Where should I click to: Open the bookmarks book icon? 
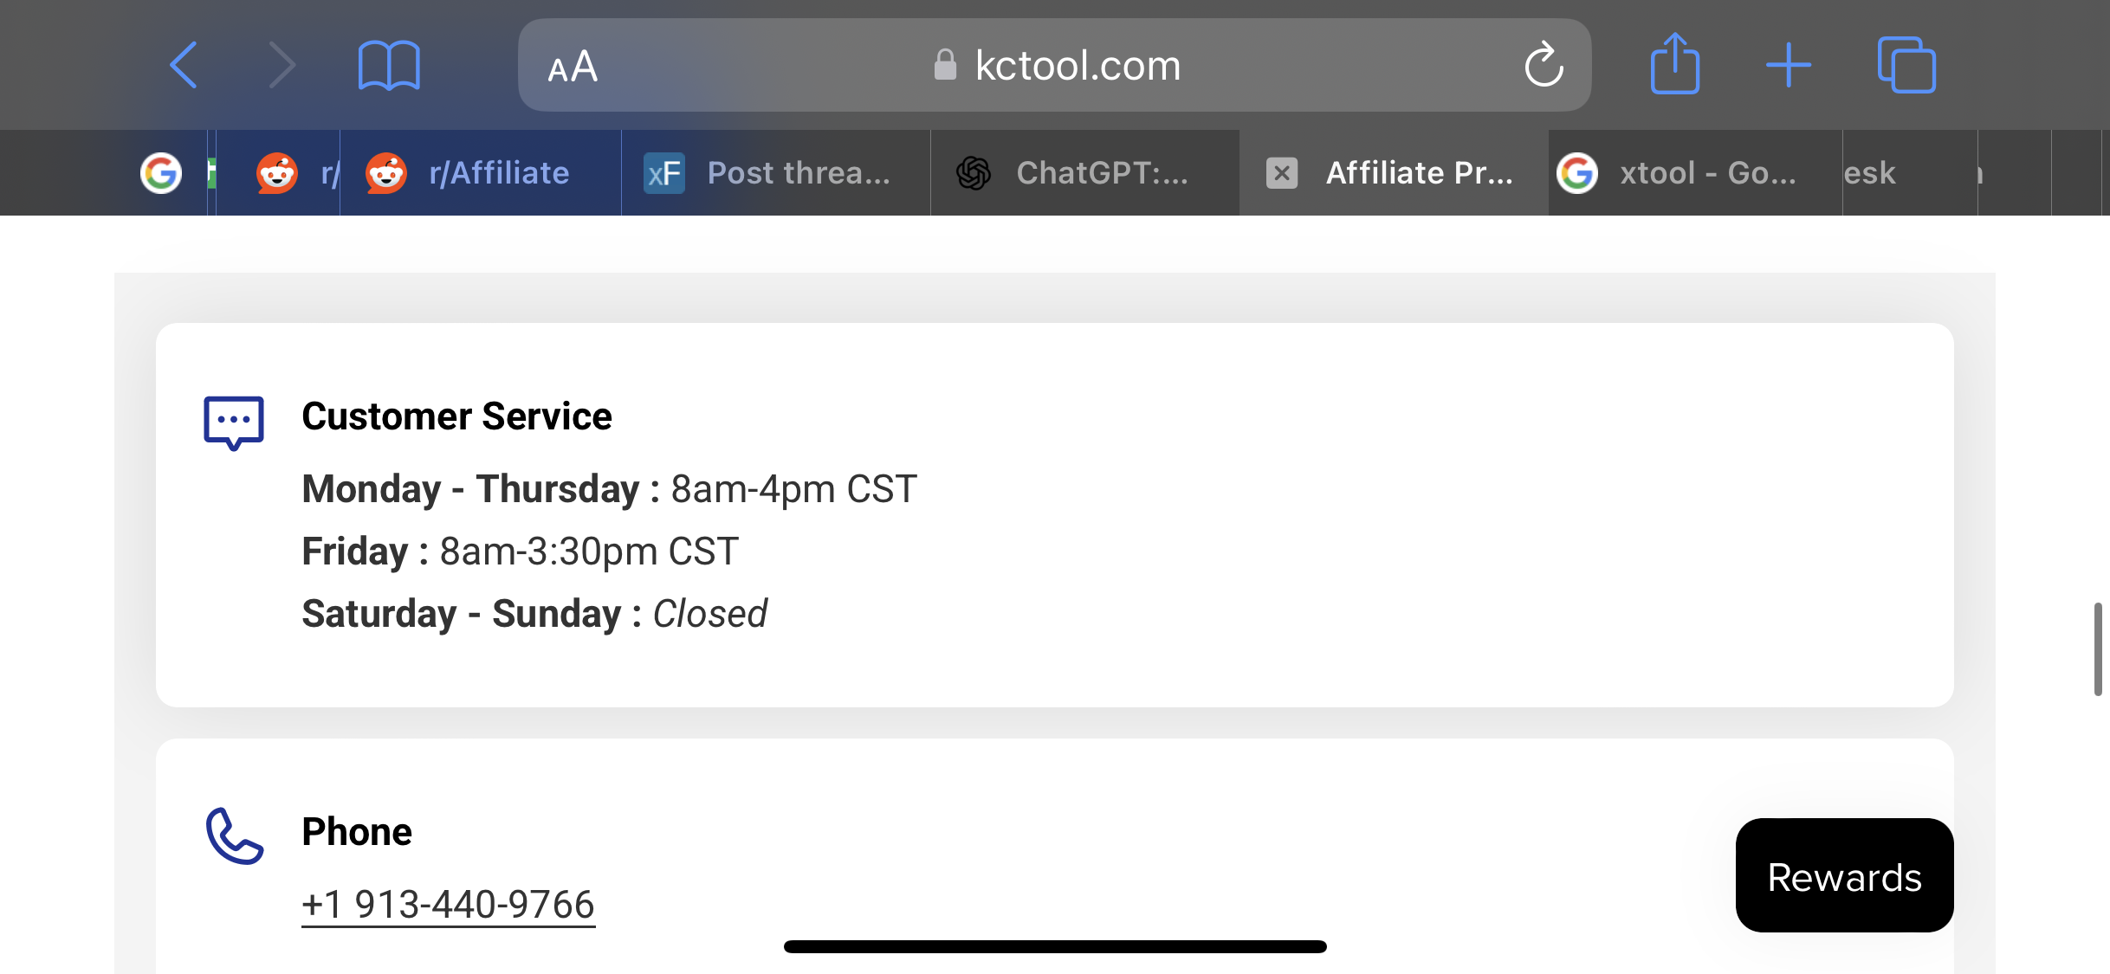click(389, 65)
